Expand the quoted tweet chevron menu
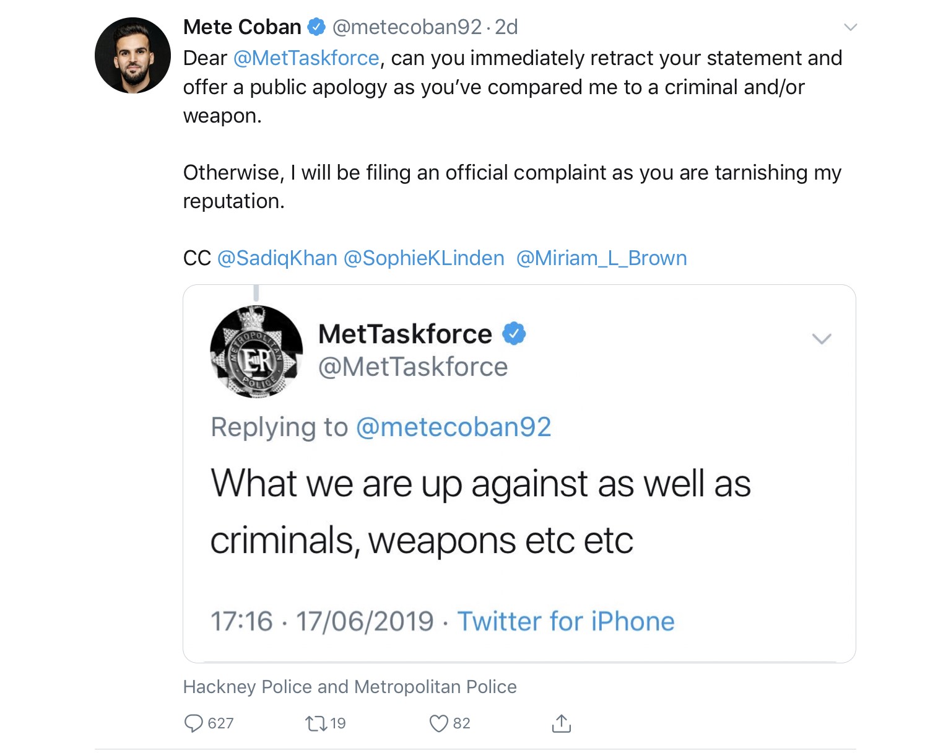Image resolution: width=951 pixels, height=755 pixels. pyautogui.click(x=821, y=339)
